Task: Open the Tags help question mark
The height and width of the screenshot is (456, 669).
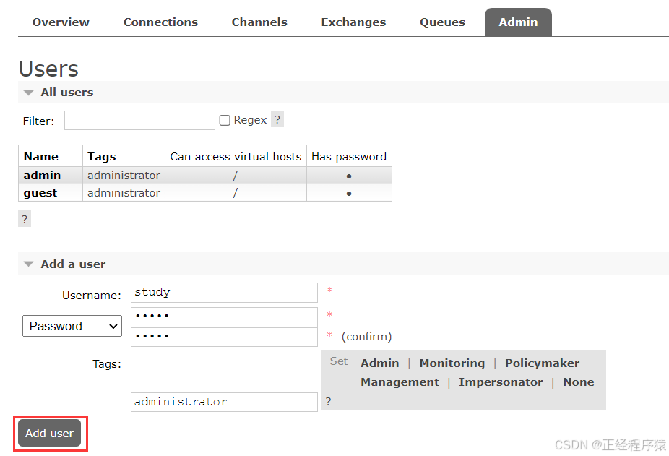Action: click(x=328, y=401)
